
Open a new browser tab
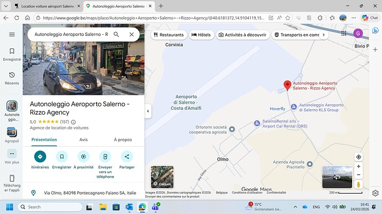pos(161,6)
